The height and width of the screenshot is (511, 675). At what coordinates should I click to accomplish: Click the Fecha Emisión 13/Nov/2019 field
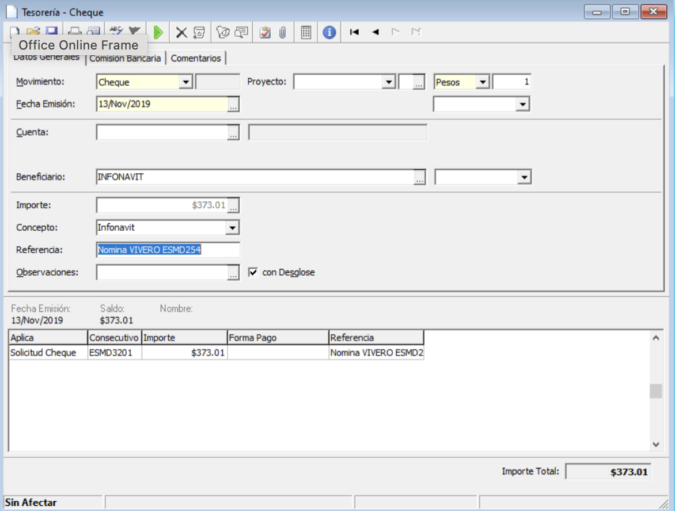(162, 104)
